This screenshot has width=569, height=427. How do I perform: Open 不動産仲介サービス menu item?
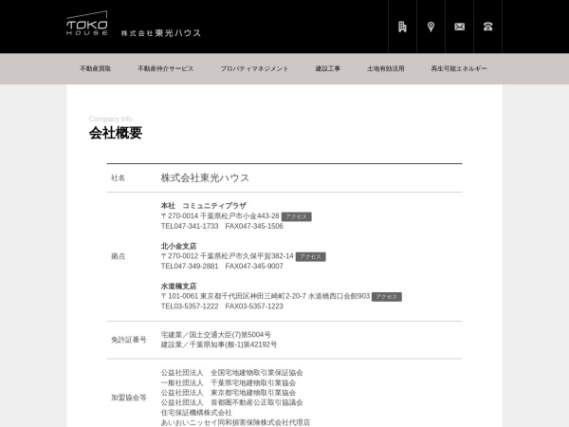coord(165,68)
